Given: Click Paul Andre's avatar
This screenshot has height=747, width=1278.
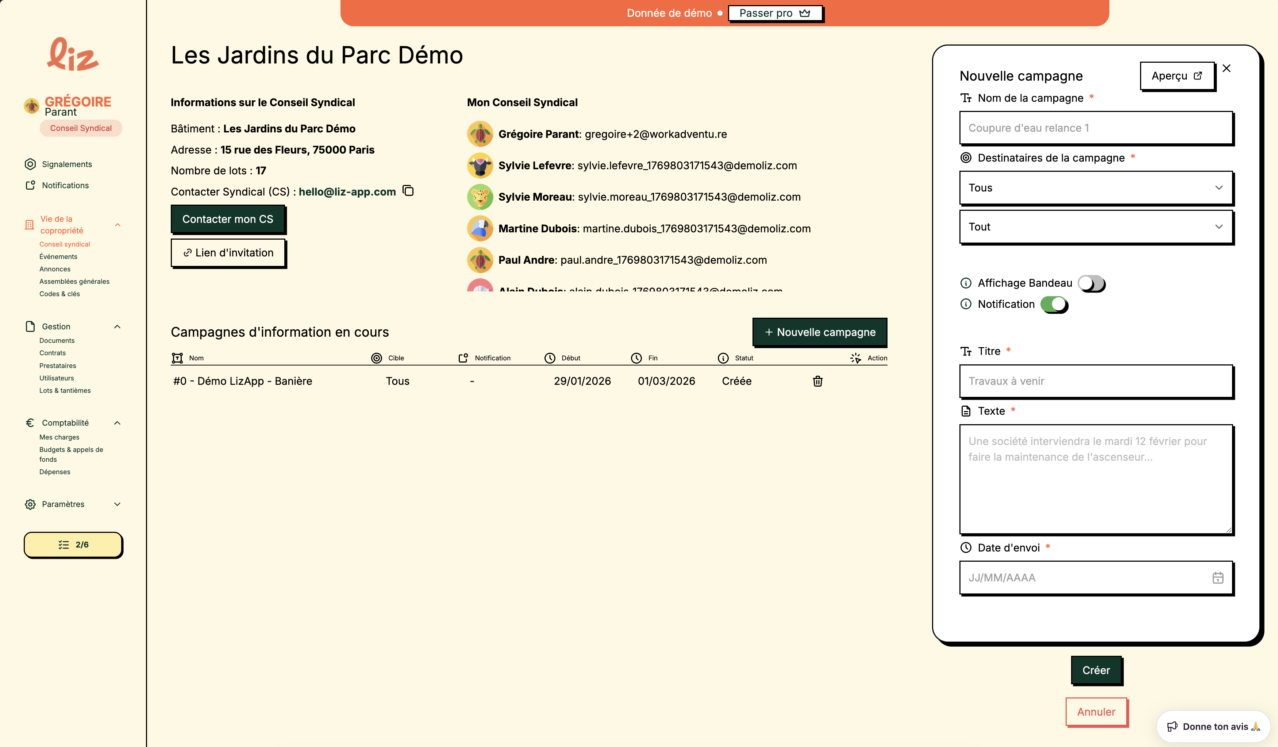Looking at the screenshot, I should 480,260.
